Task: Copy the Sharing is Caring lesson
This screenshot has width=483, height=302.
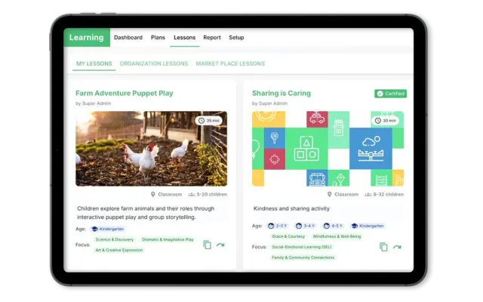Action: pyautogui.click(x=383, y=247)
